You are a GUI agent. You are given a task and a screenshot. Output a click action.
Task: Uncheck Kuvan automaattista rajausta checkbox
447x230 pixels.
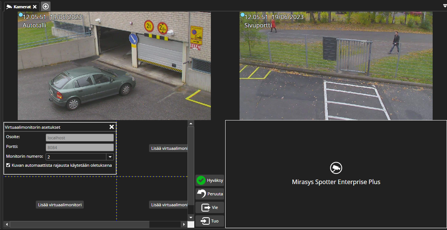tap(8, 165)
